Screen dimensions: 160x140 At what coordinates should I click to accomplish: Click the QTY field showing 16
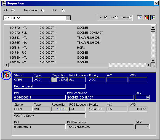pyautogui.click(x=142, y=97)
